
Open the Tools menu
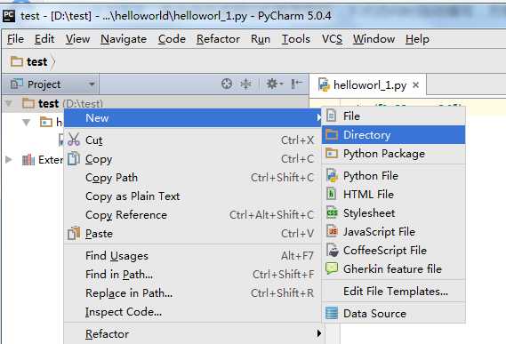296,39
